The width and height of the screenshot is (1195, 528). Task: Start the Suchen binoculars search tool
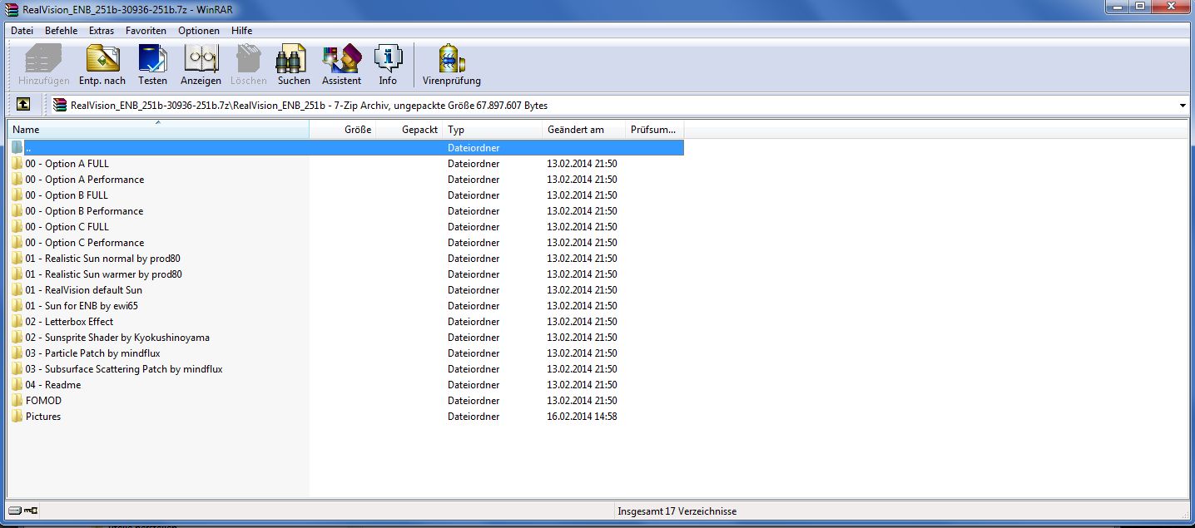[294, 64]
